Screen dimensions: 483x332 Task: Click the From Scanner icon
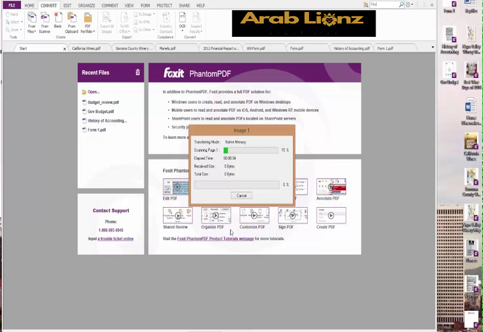[45, 17]
